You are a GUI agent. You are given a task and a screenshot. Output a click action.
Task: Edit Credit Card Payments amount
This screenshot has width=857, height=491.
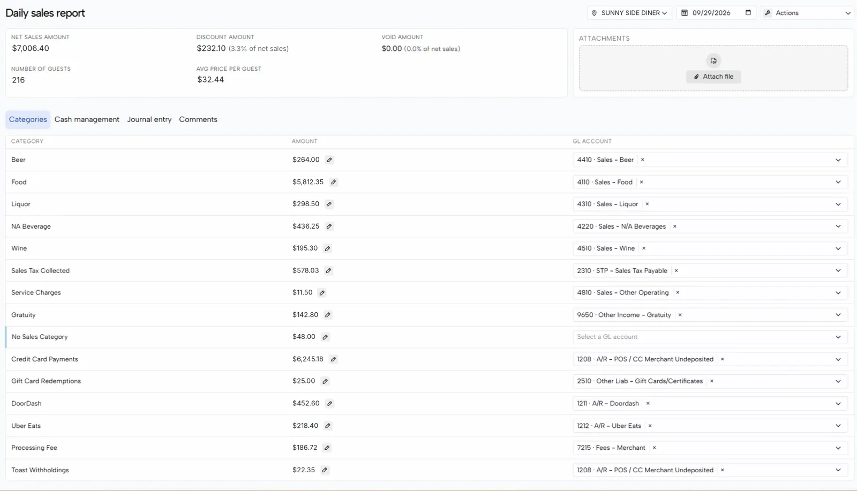[x=333, y=359]
